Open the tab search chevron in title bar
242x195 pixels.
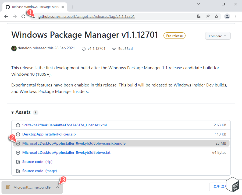pyautogui.click(x=198, y=4)
